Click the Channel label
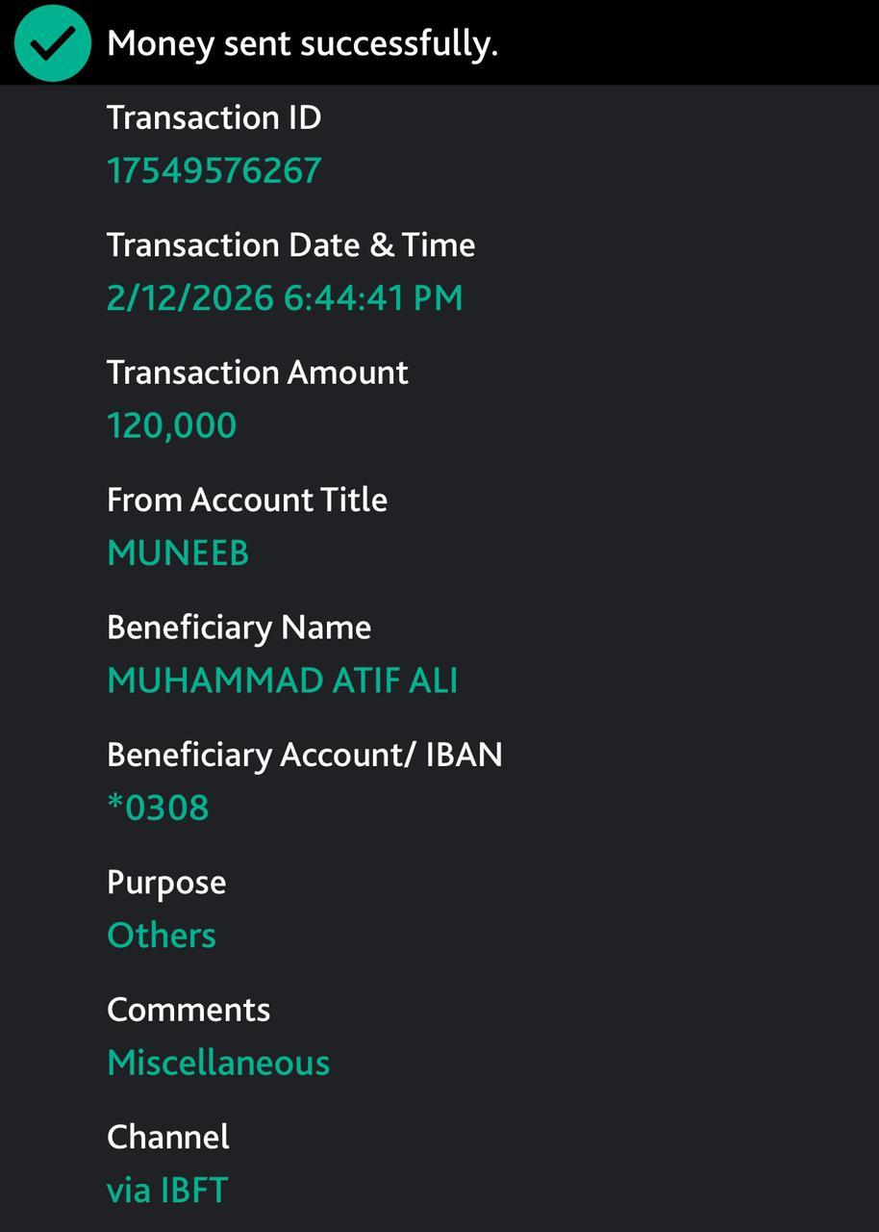Image resolution: width=879 pixels, height=1232 pixels. [x=168, y=1137]
